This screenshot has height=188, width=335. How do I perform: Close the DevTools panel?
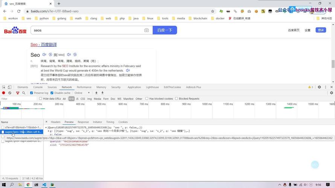coord(332,87)
